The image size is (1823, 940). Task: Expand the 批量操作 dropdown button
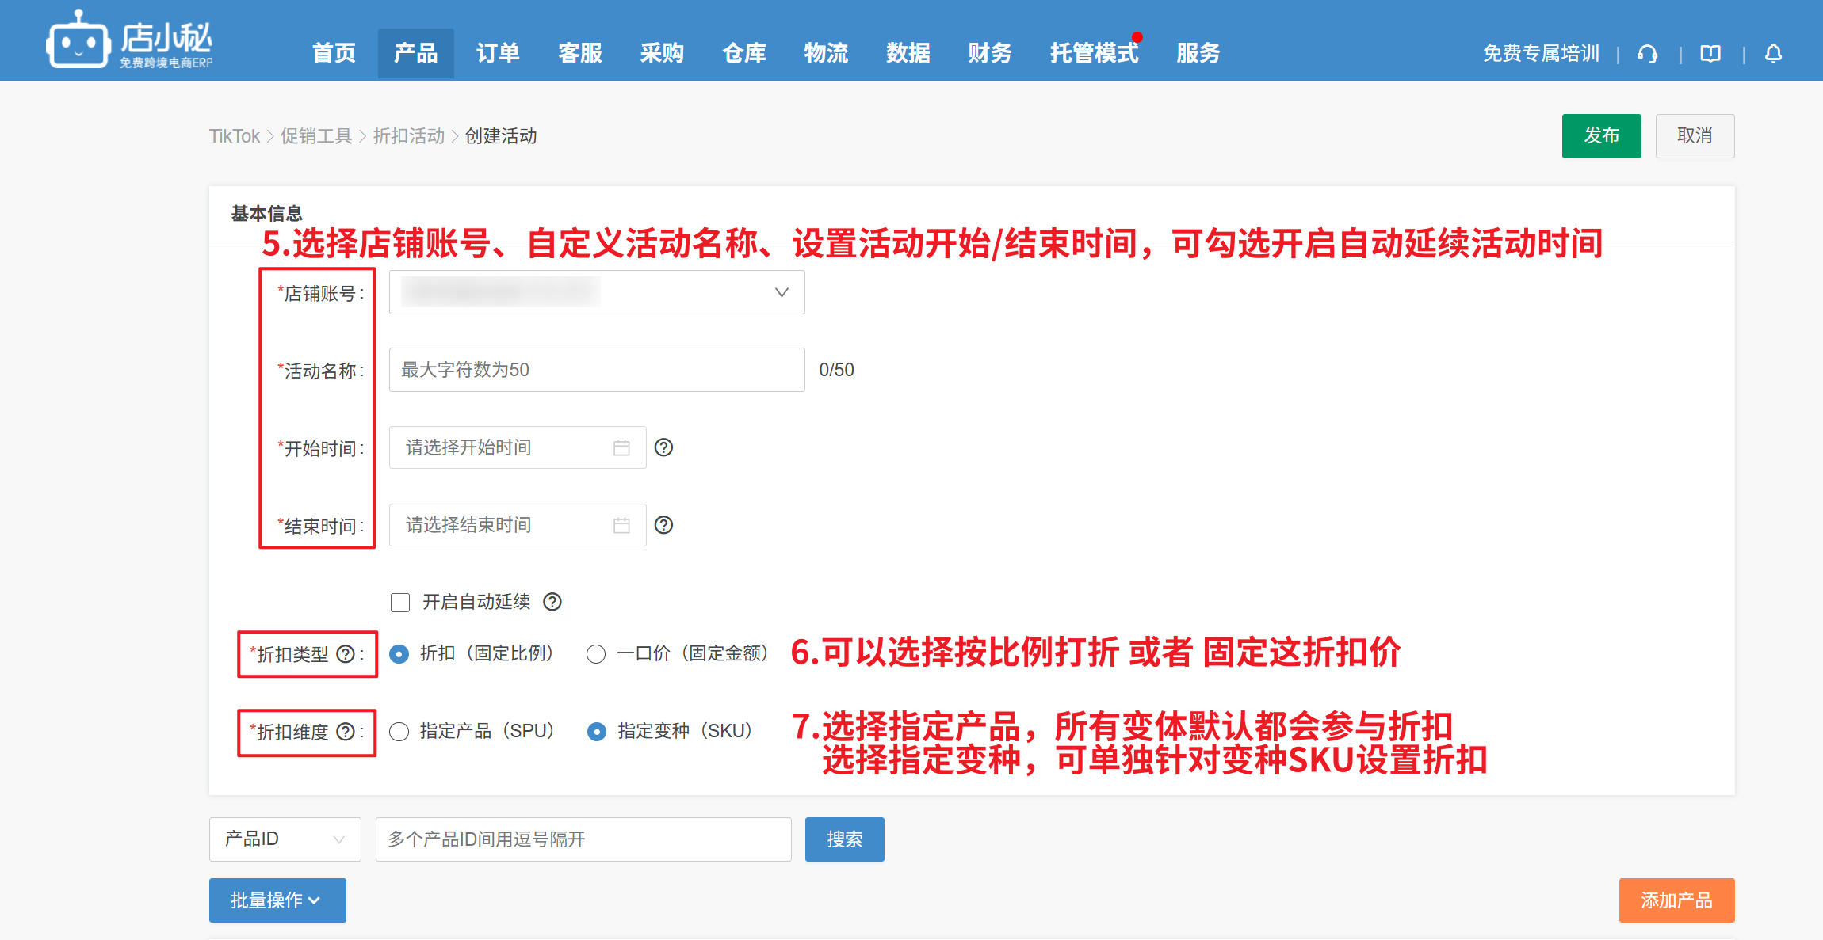(x=277, y=900)
